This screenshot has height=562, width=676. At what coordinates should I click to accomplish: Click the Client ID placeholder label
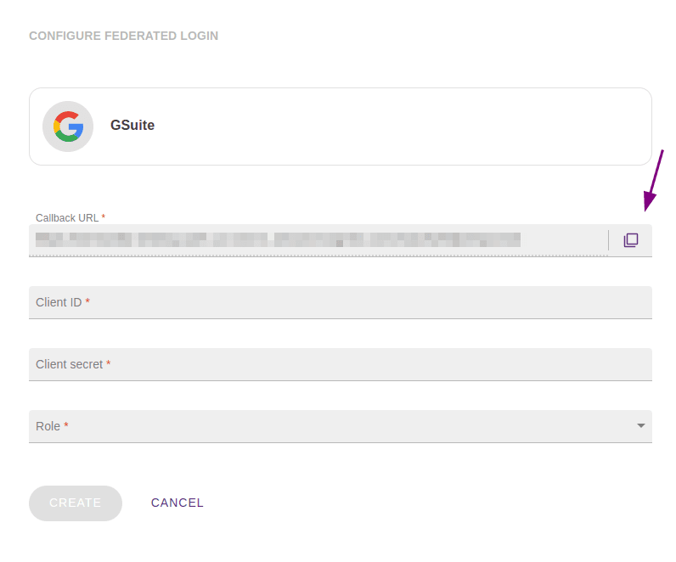(59, 302)
